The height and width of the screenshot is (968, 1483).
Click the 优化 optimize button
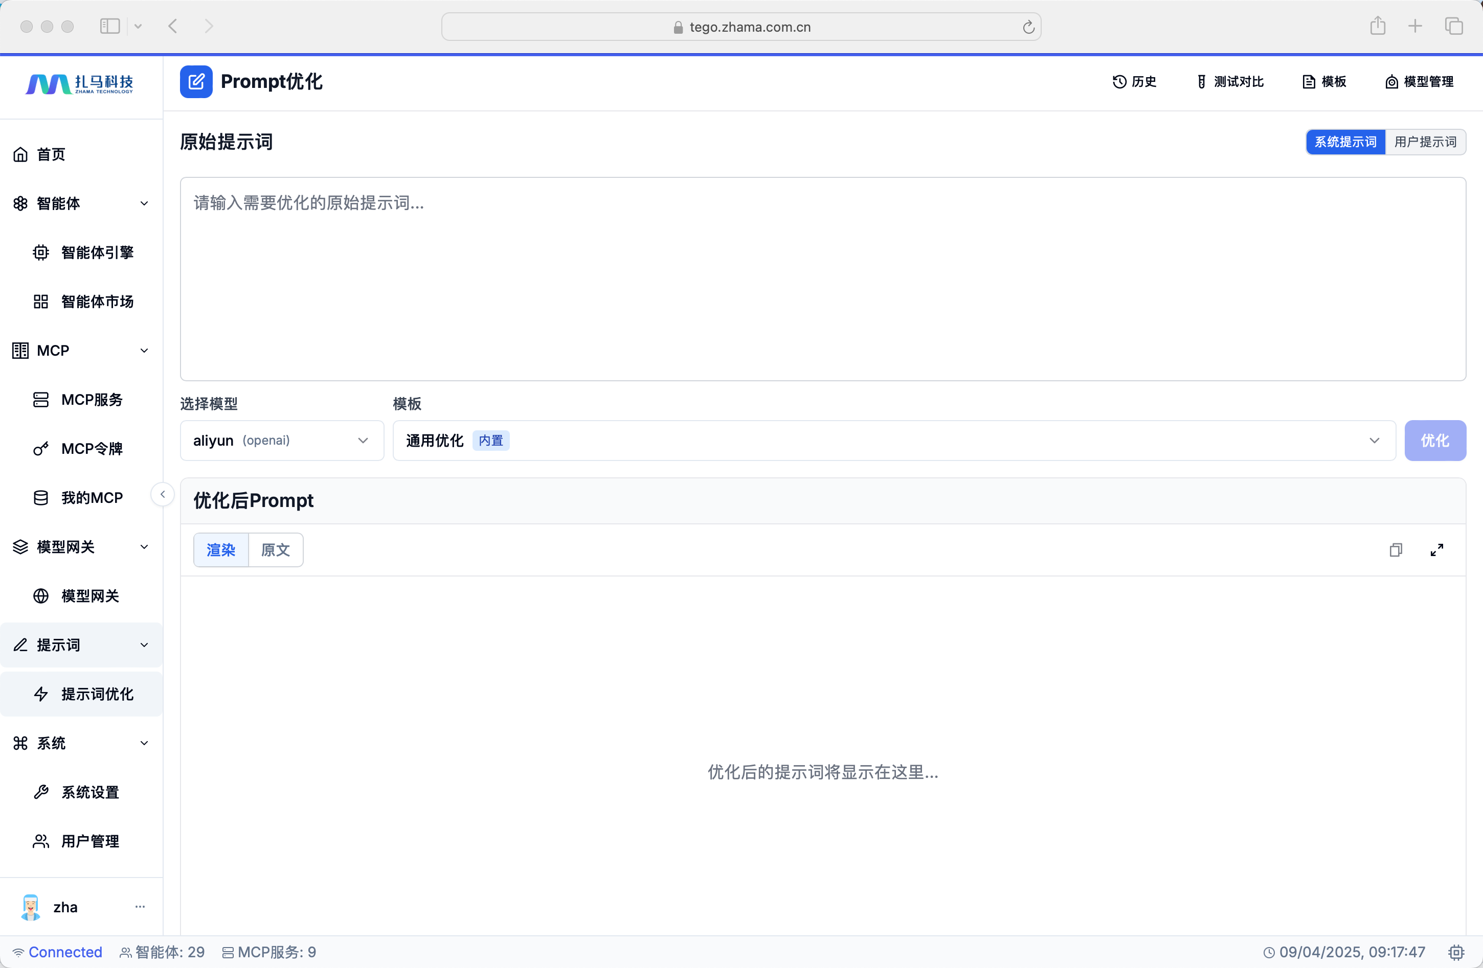[x=1434, y=441]
